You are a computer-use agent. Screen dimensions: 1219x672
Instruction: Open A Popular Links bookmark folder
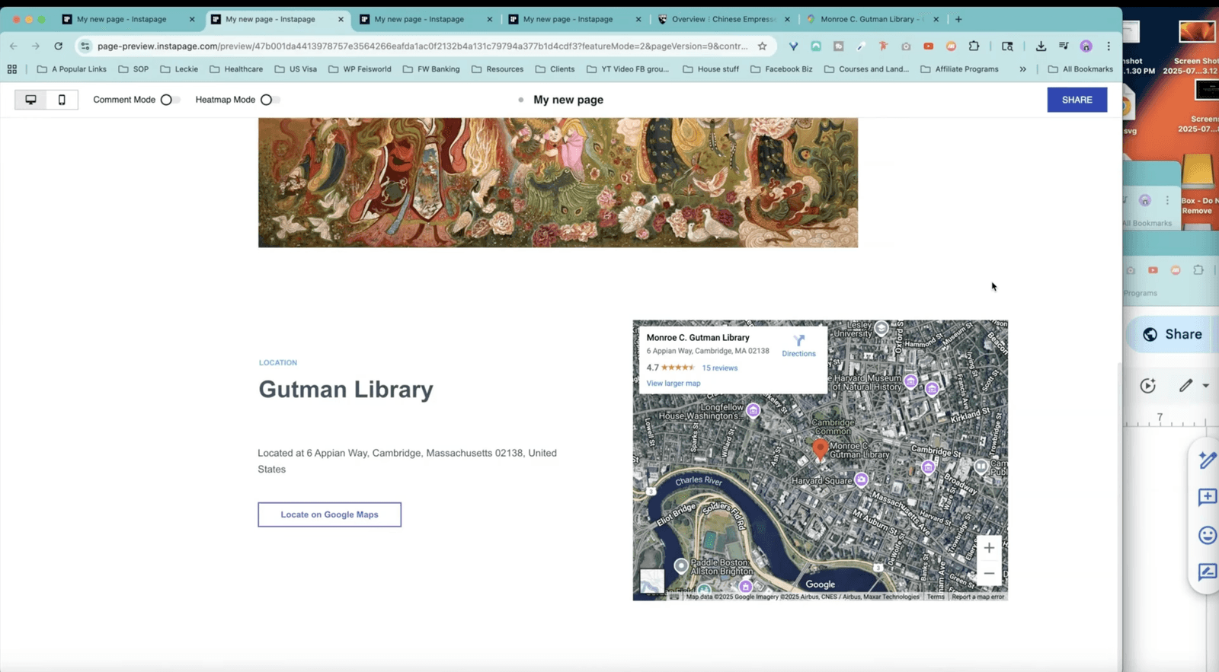(72, 69)
